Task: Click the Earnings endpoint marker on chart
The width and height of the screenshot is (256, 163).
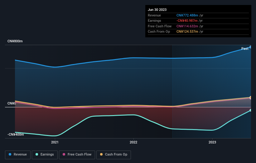Action: tap(251, 110)
